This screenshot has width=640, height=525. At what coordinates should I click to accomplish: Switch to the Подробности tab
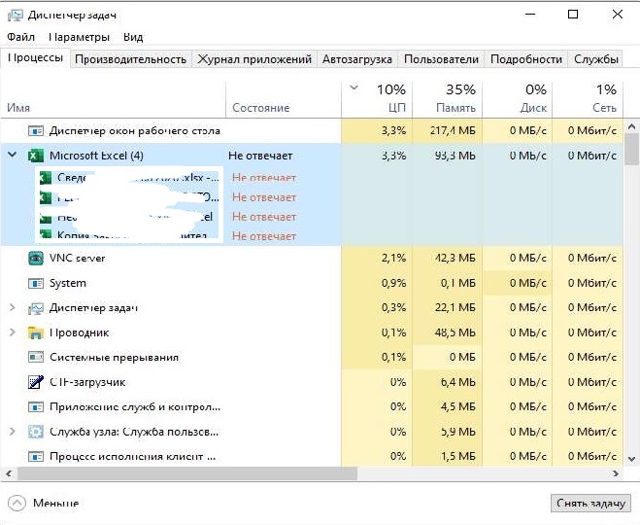[526, 59]
